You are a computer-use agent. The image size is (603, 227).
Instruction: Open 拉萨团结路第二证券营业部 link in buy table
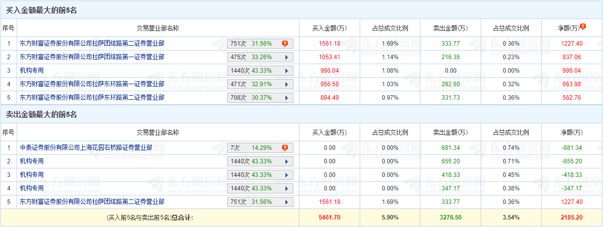92,44
